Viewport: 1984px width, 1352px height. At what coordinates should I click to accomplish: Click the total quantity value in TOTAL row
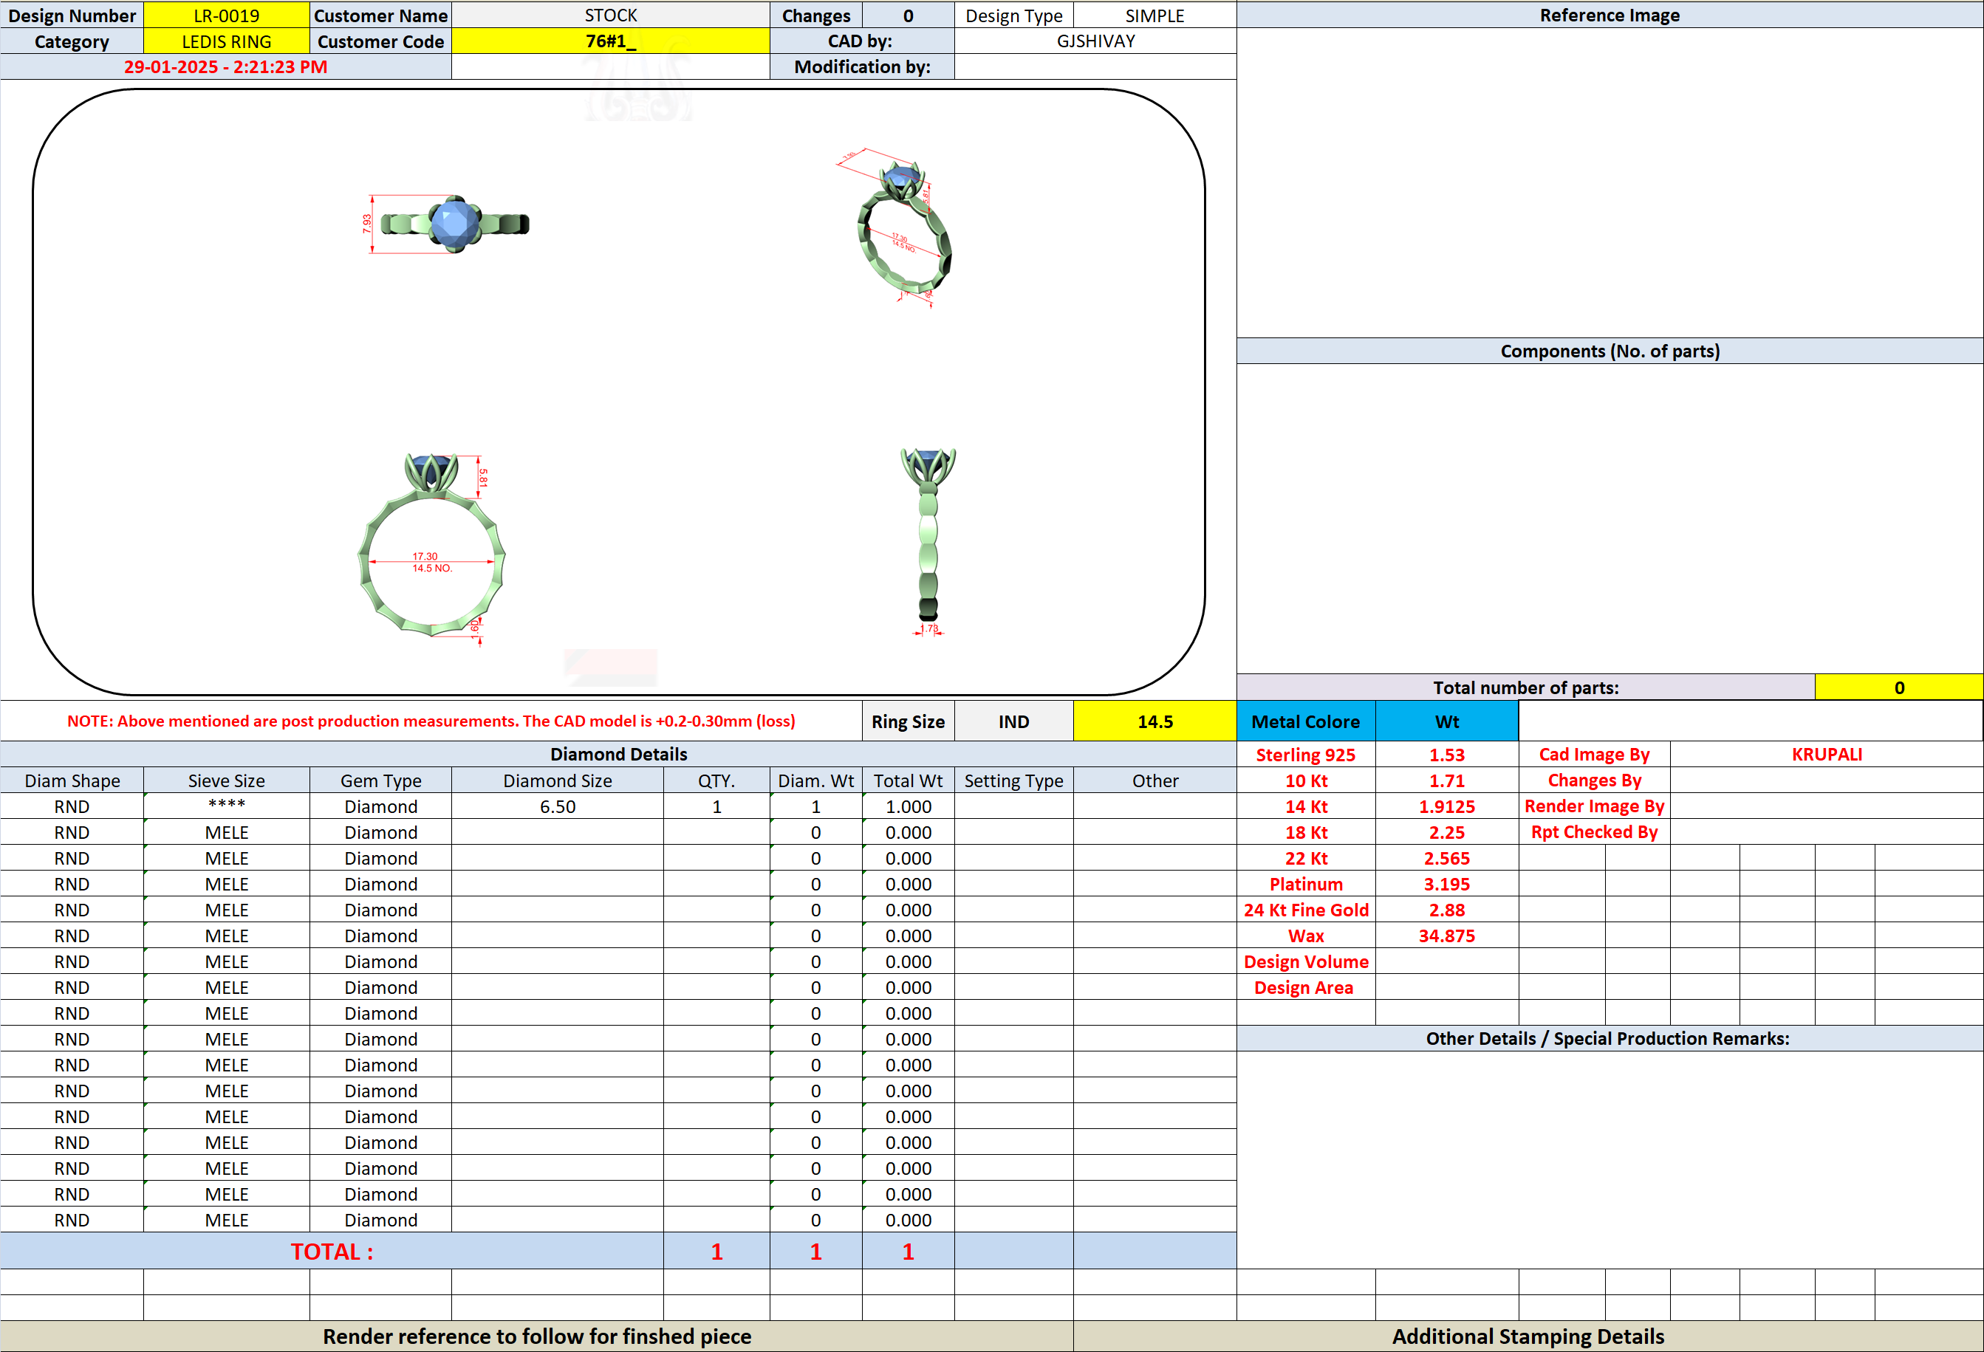point(716,1252)
